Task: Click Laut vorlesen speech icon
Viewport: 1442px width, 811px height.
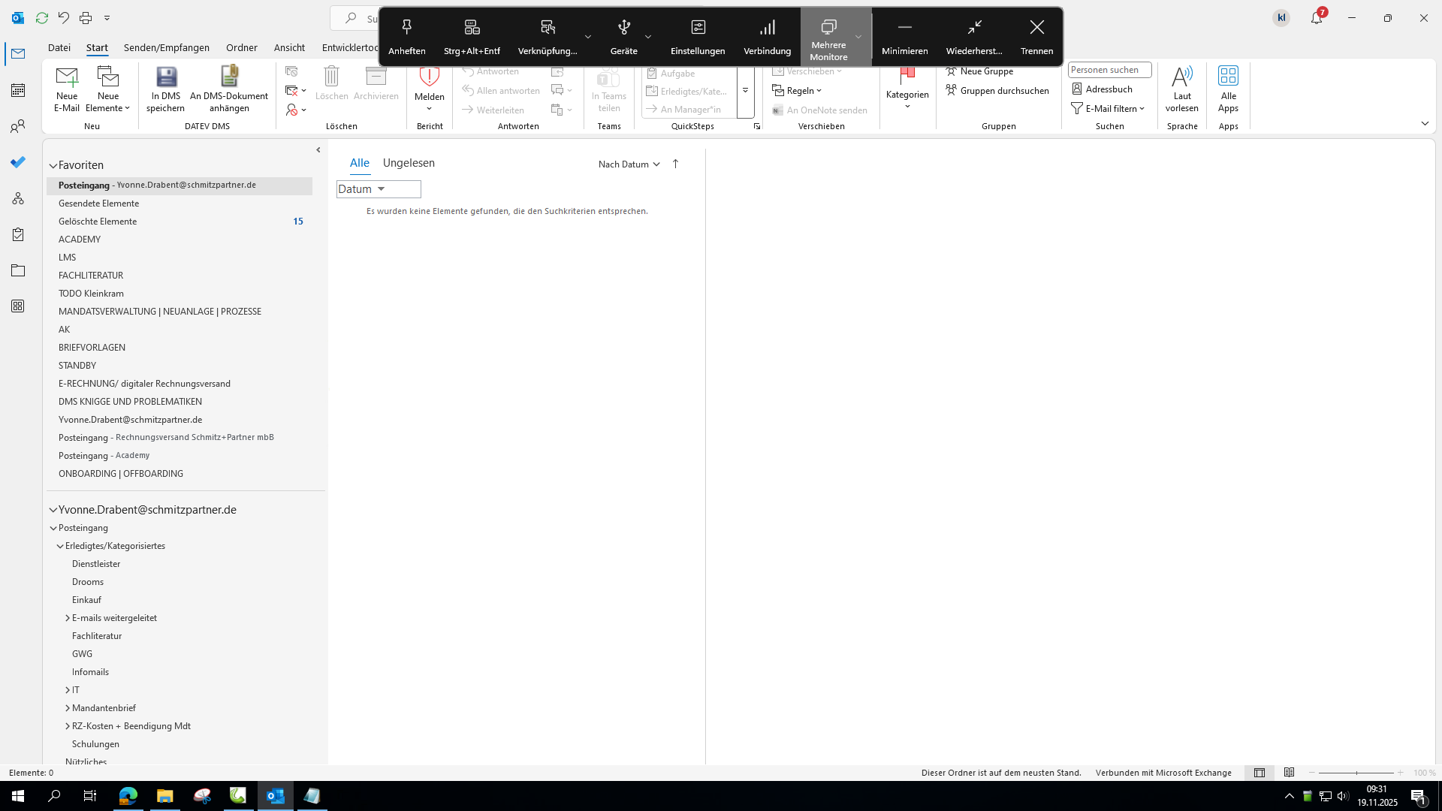Action: click(x=1181, y=78)
